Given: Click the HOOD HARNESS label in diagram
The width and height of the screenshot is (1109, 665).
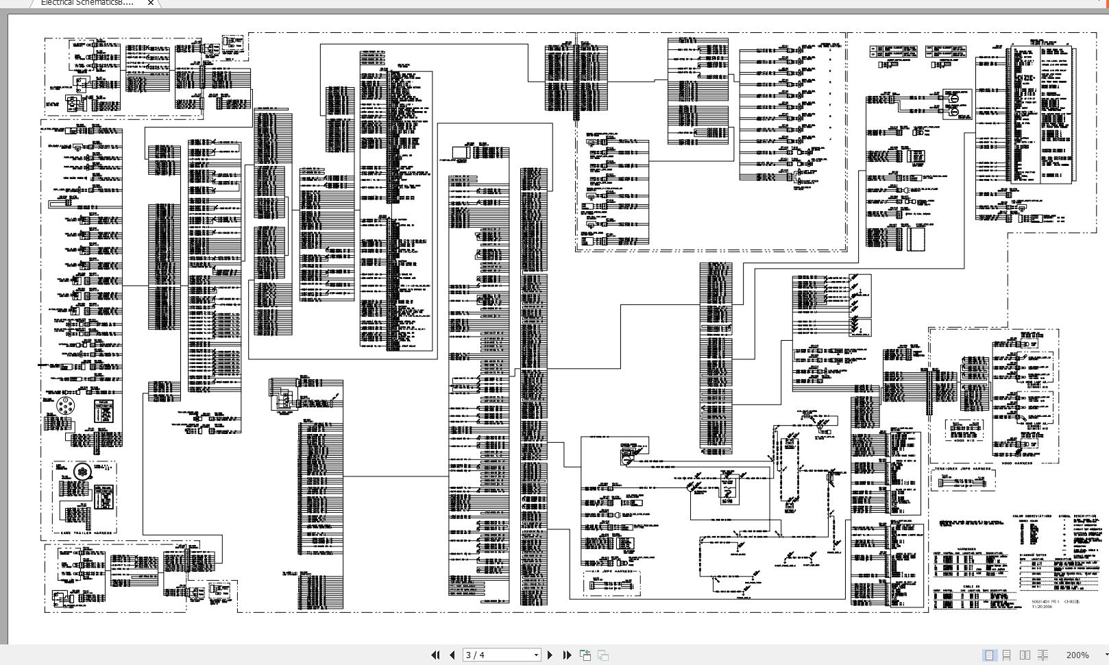Looking at the screenshot, I should click(1016, 463).
